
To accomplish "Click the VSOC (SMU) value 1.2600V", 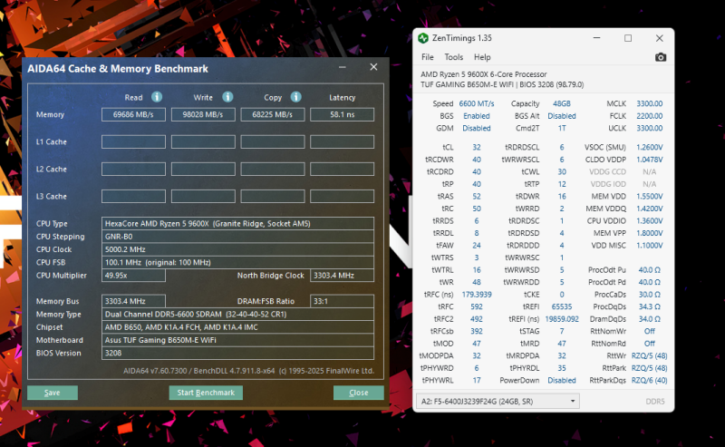I will point(649,147).
